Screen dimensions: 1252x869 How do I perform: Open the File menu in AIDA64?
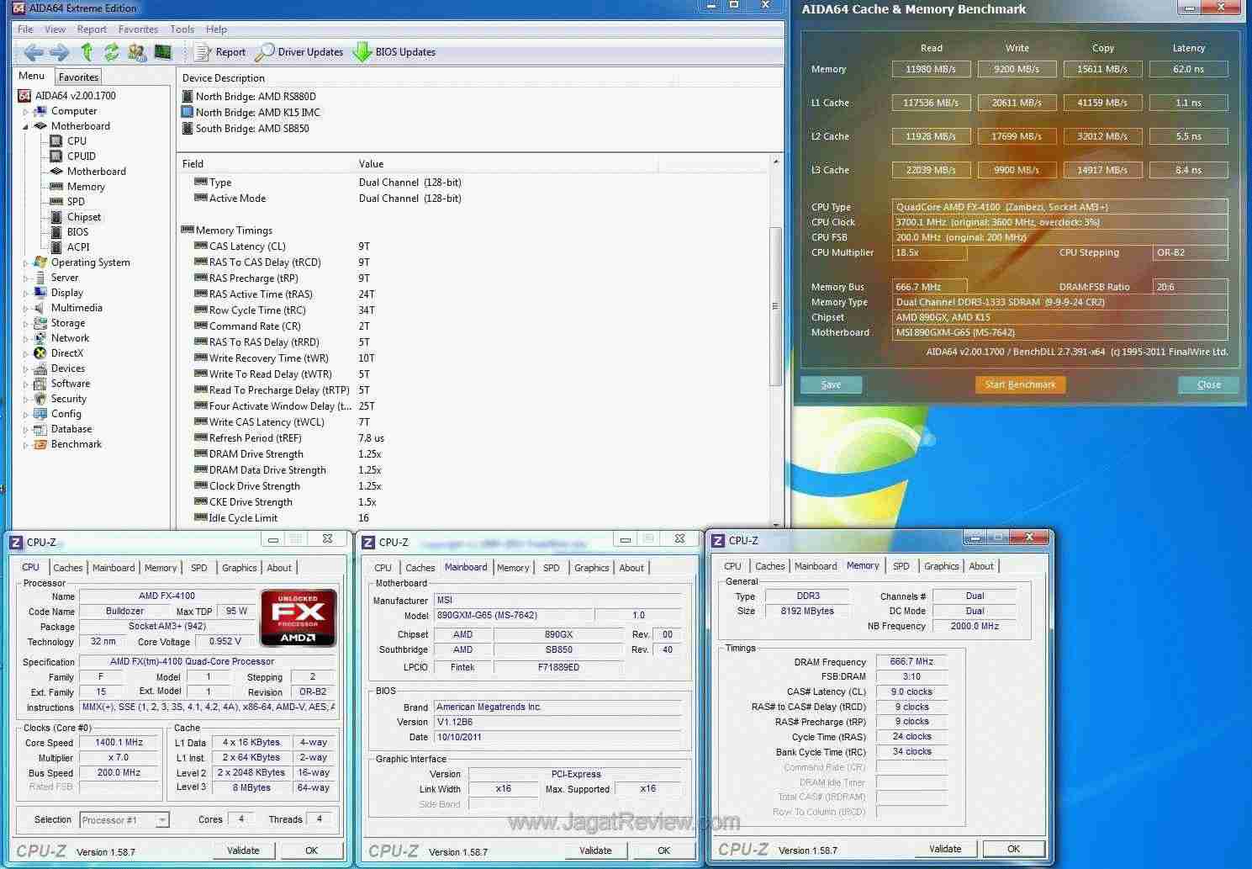coord(25,29)
